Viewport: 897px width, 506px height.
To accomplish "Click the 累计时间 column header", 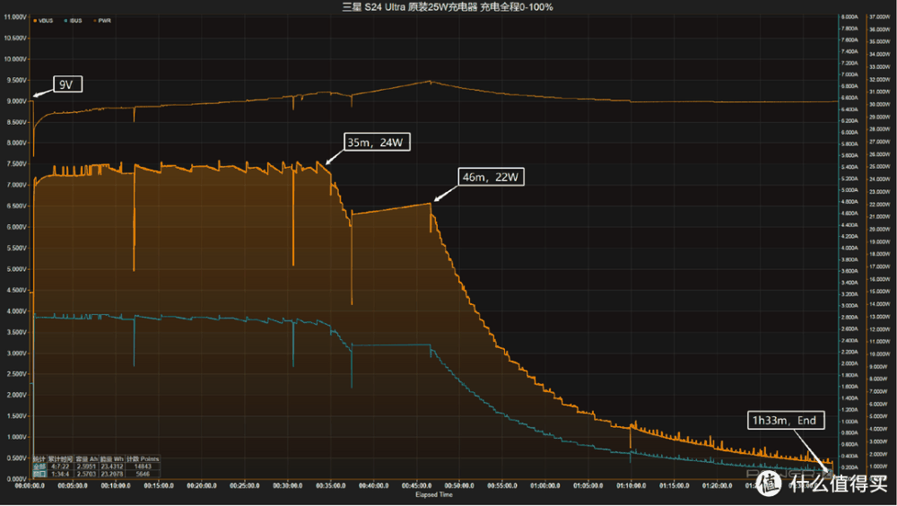I will (59, 459).
